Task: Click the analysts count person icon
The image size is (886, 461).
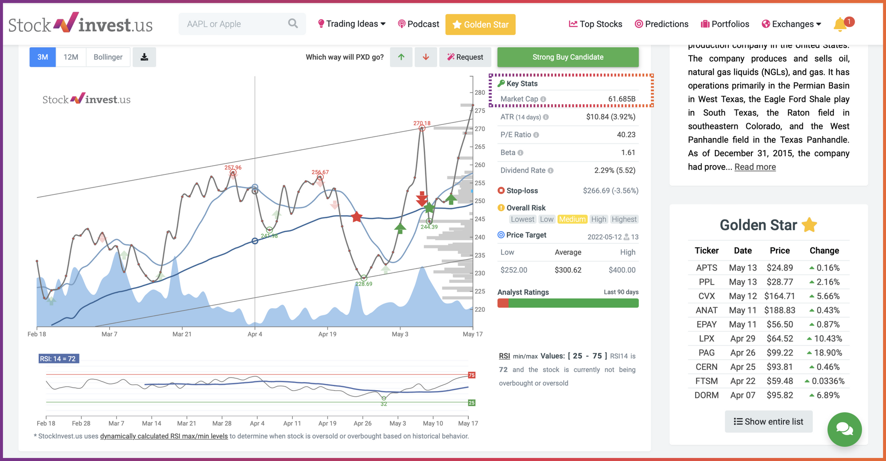Action: [626, 237]
